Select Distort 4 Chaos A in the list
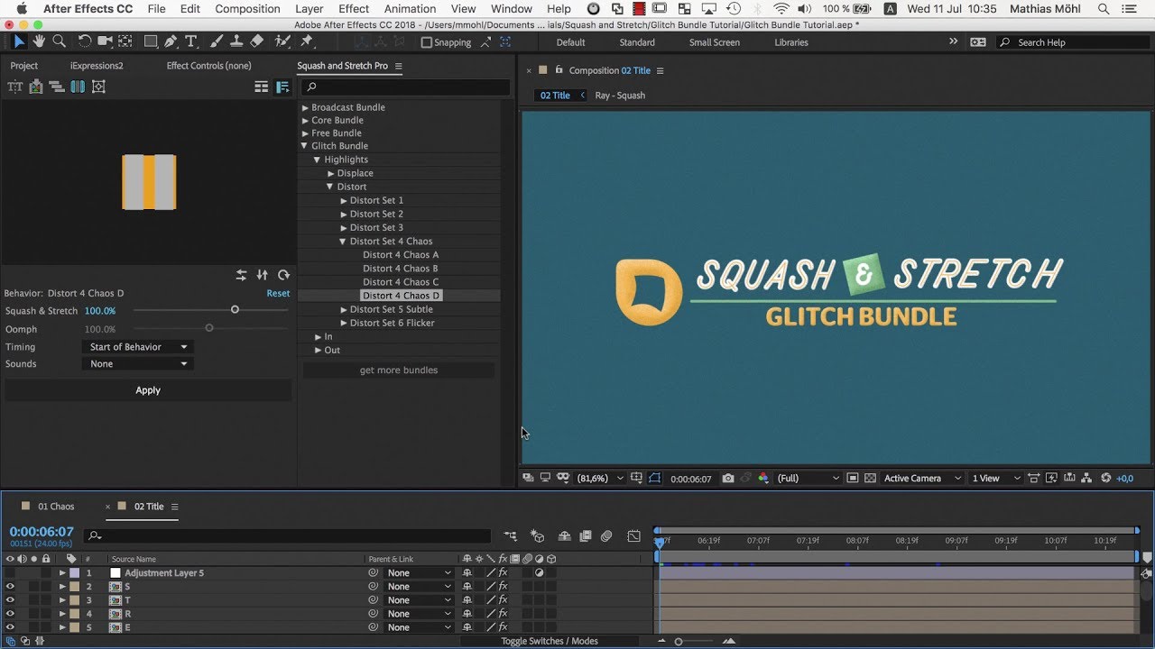Screen dimensions: 1155x649 coord(401,255)
